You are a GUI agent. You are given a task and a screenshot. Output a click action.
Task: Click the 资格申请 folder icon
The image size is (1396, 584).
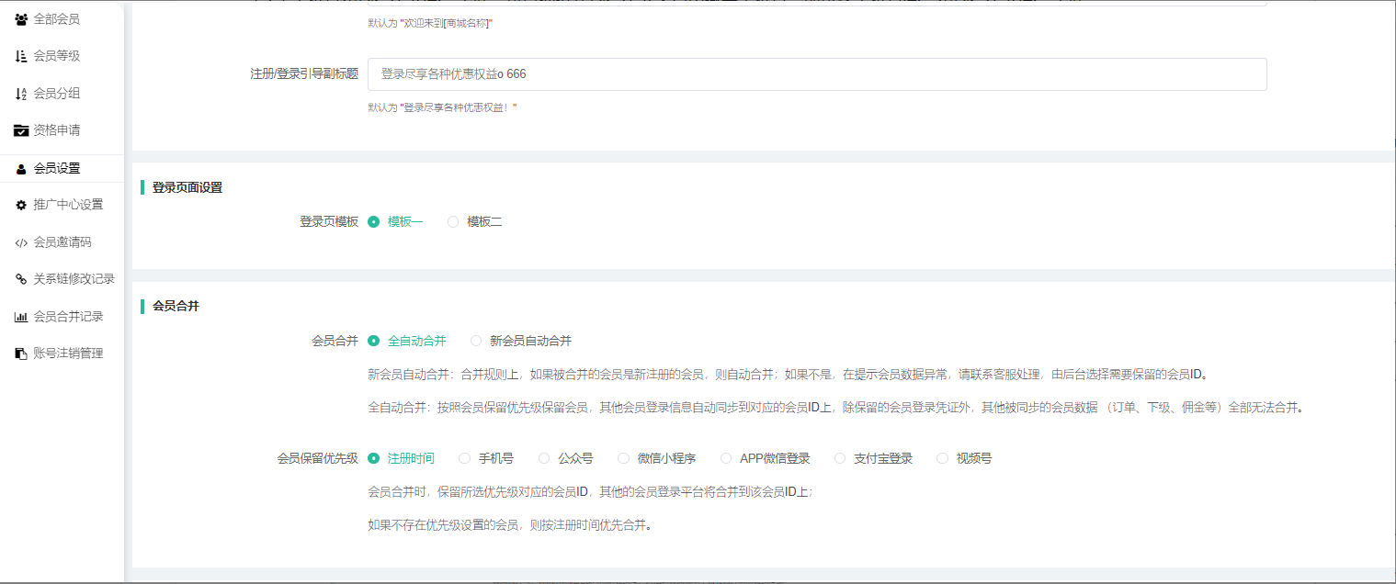click(x=21, y=130)
